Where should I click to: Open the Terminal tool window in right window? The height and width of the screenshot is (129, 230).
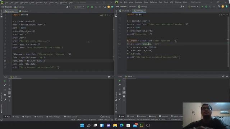point(164,116)
